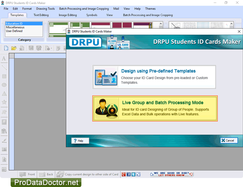Choose the maroon header template thumbnail
243x187 pixels.
point(101,25)
